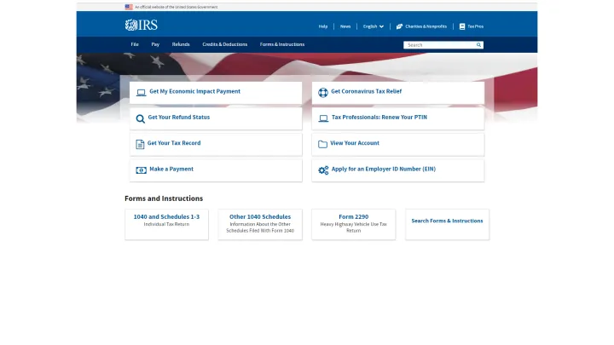Click the folder icon beside View Your Account
This screenshot has width=614, height=345.
pyautogui.click(x=322, y=144)
